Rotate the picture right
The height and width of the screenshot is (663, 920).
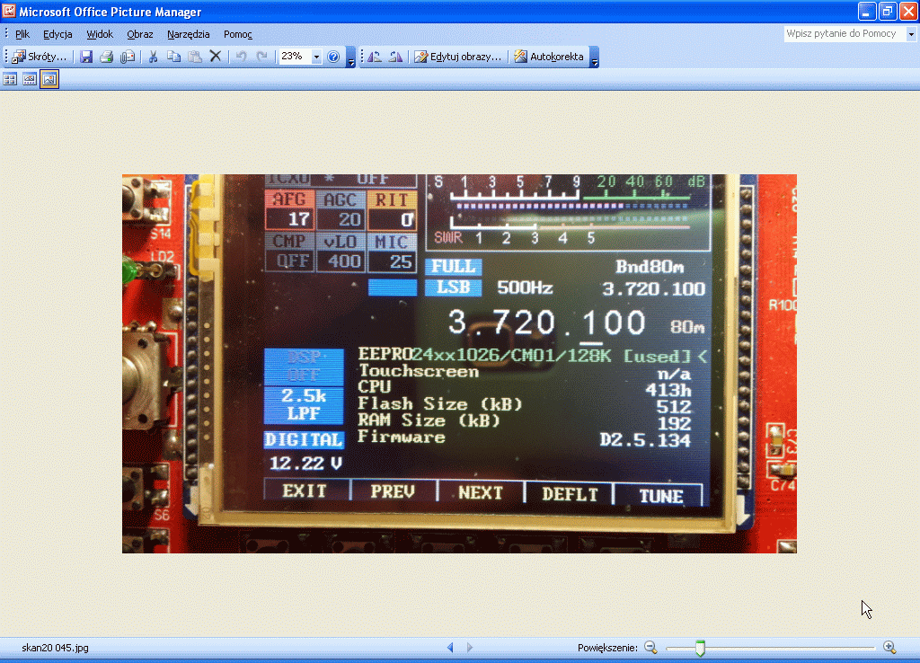pos(394,57)
